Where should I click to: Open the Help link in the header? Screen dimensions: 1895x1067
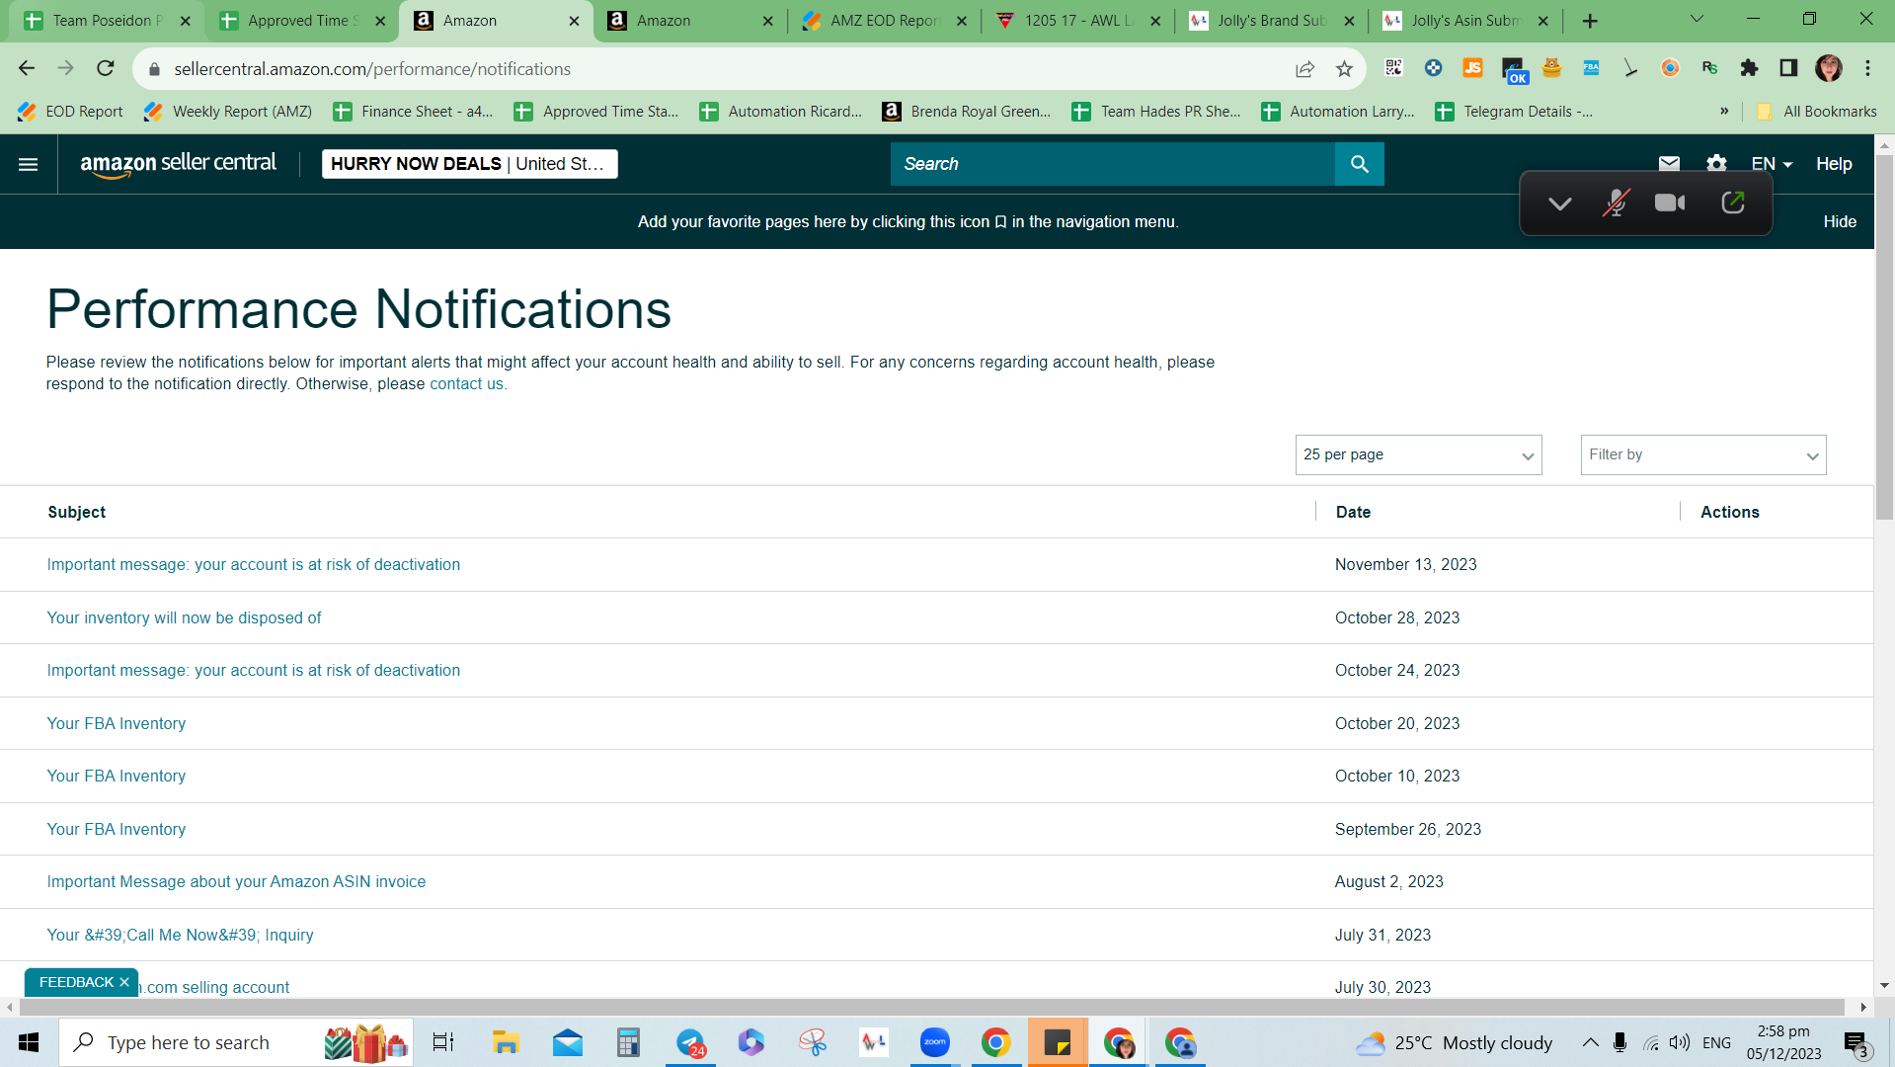point(1834,164)
